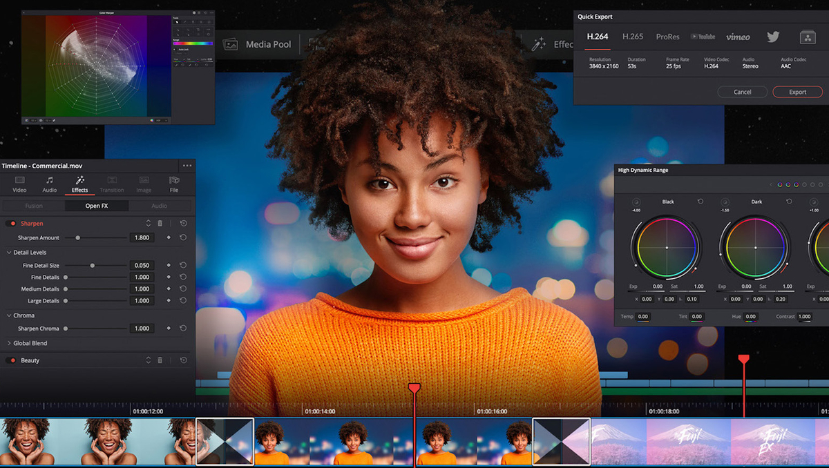The image size is (829, 468).
Task: Adjust the Sharpen Chroma slider handle
Action: pos(66,329)
